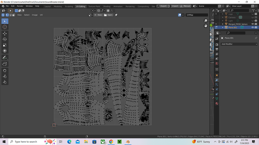Select the Scale tool
The height and width of the screenshot is (145, 259).
tap(5, 45)
